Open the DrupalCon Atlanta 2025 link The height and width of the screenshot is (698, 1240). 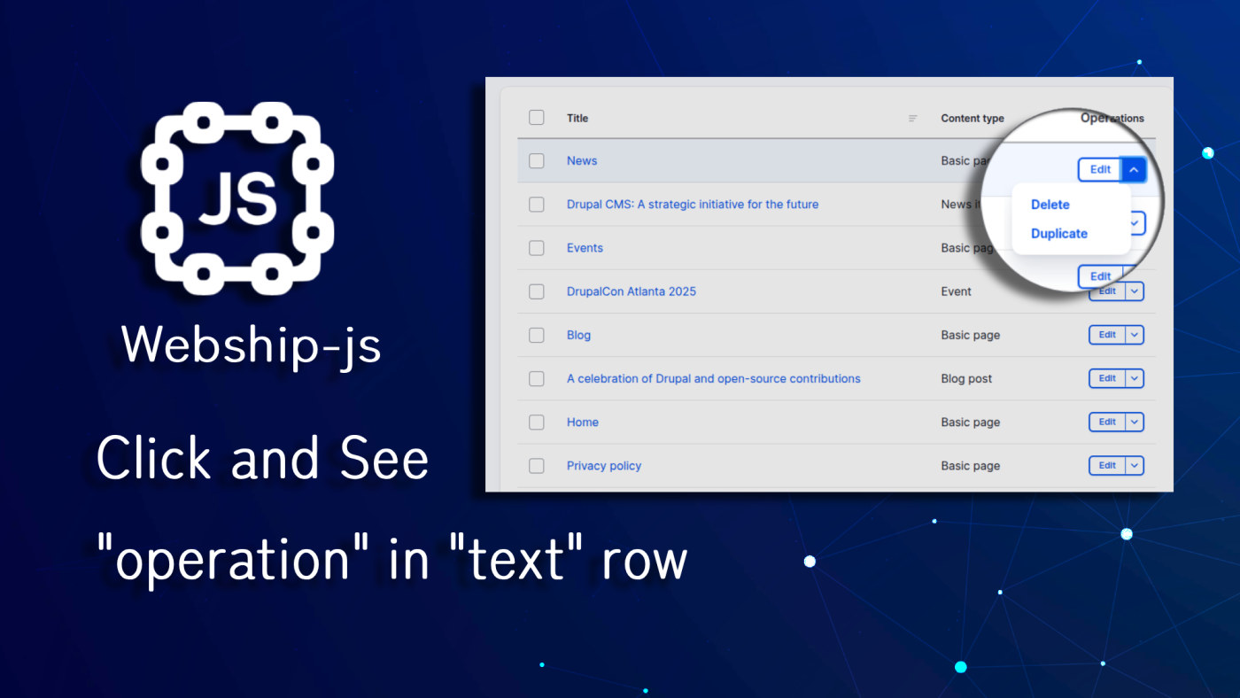631,291
